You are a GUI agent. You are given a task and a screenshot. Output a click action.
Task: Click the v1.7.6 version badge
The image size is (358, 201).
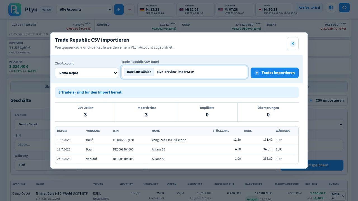click(x=46, y=9)
